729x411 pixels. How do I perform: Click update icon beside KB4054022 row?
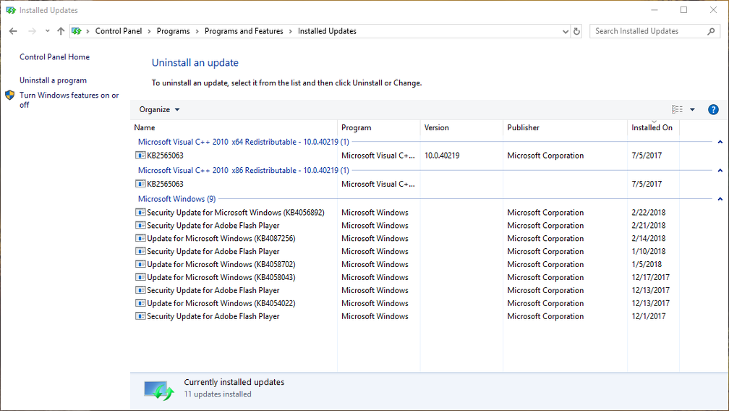click(140, 304)
